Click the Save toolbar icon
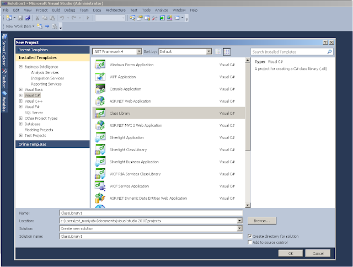353x267 pixels. [20, 18]
